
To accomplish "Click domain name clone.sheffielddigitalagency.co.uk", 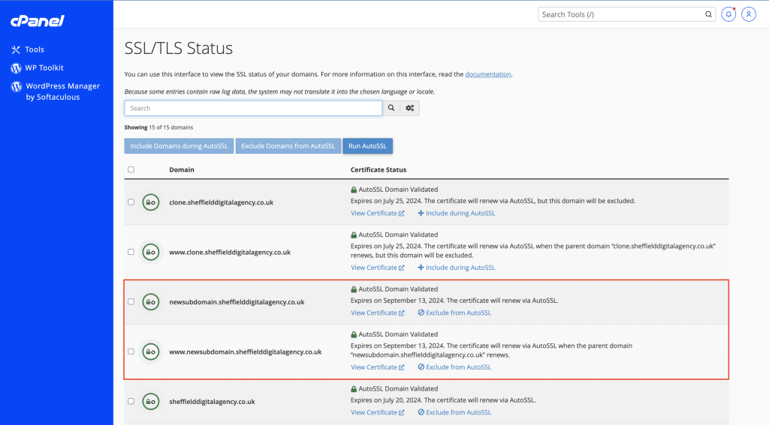I will click(x=222, y=202).
